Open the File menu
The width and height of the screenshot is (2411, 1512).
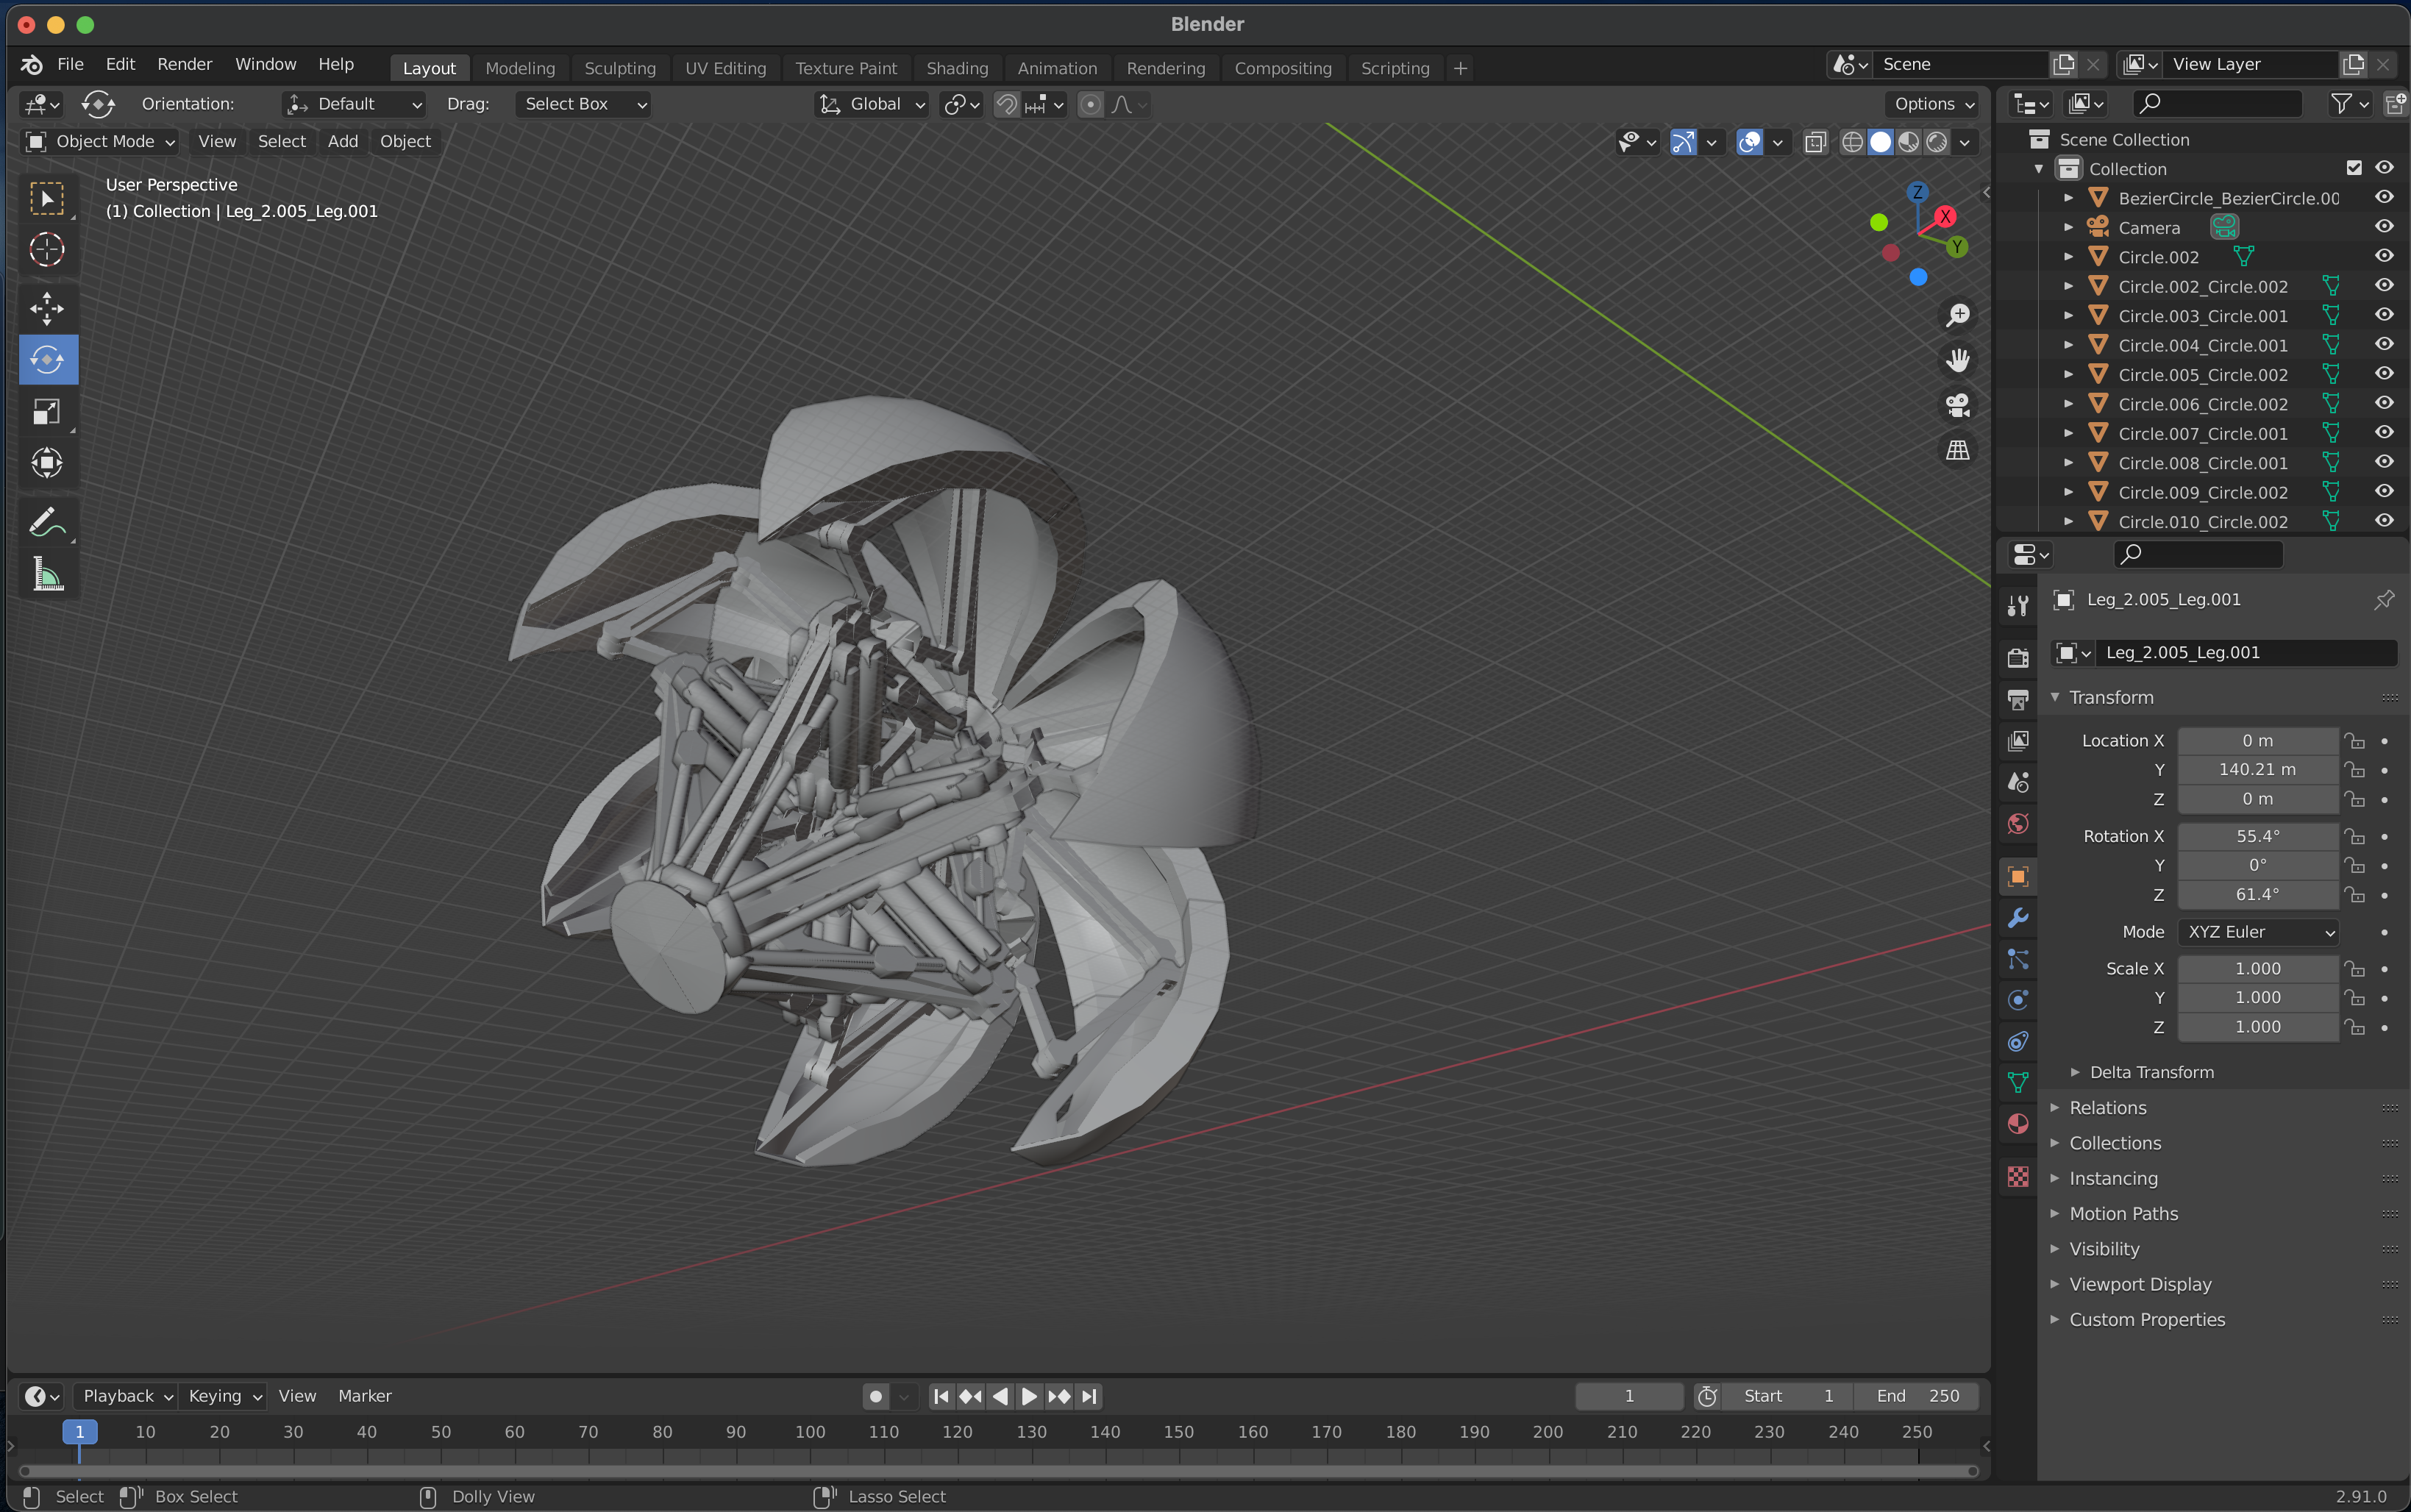(70, 64)
